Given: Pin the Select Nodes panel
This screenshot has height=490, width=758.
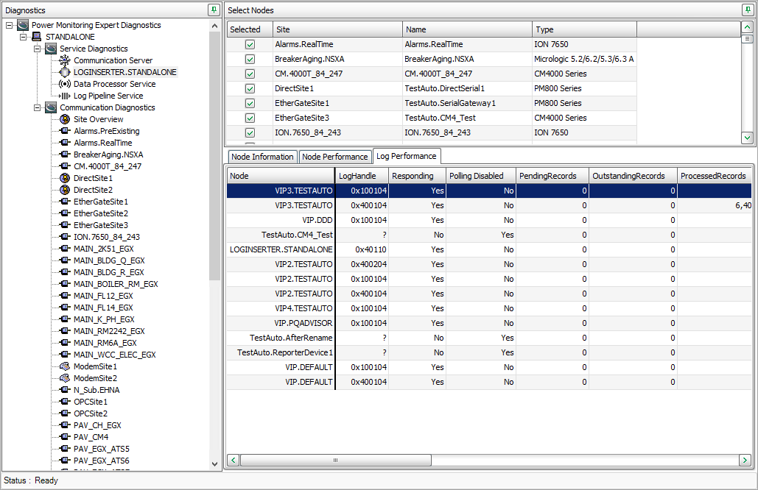Looking at the screenshot, I should (x=748, y=10).
